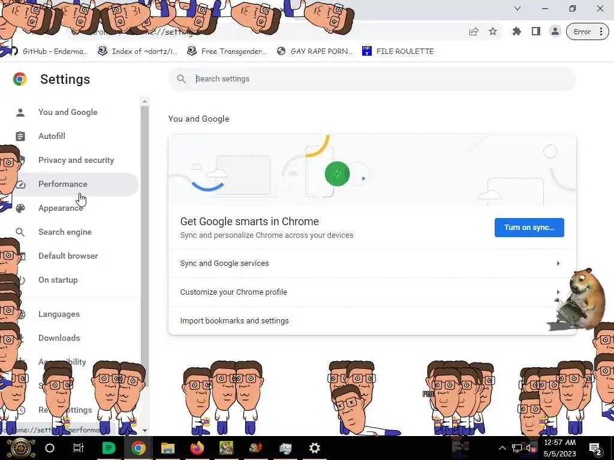Open the profile avatar icon
This screenshot has height=460, width=614.
(555, 32)
